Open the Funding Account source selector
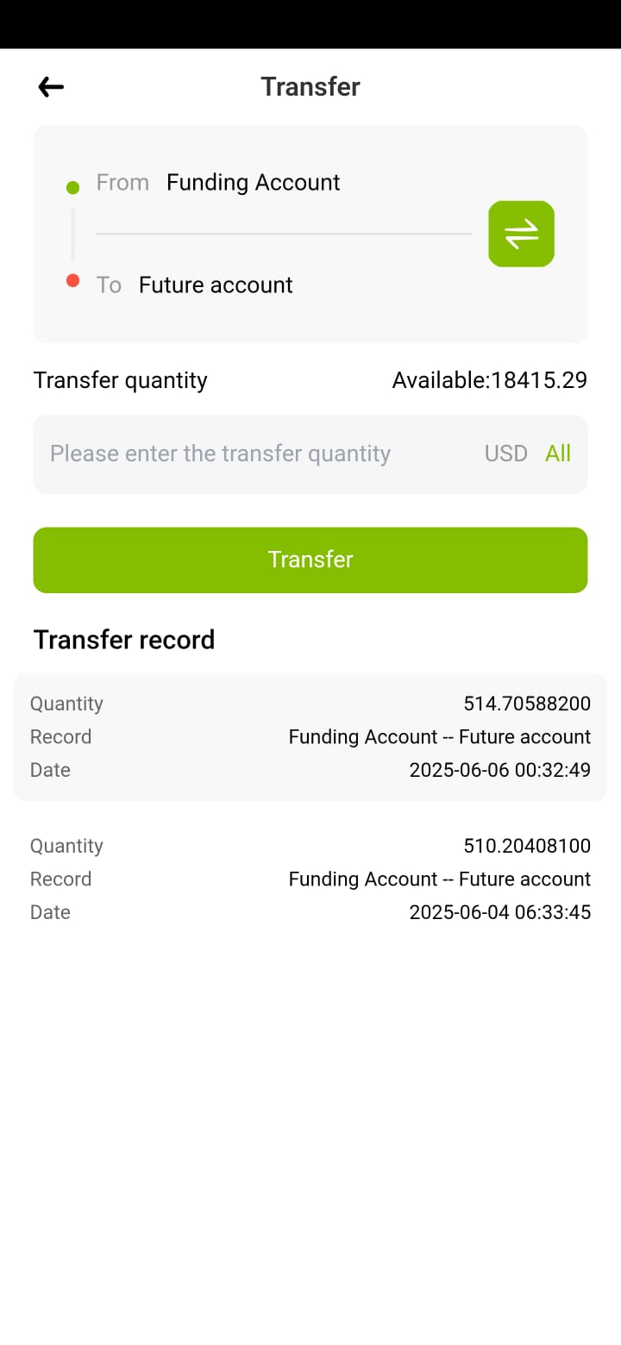The height and width of the screenshot is (1345, 621). coord(253,183)
